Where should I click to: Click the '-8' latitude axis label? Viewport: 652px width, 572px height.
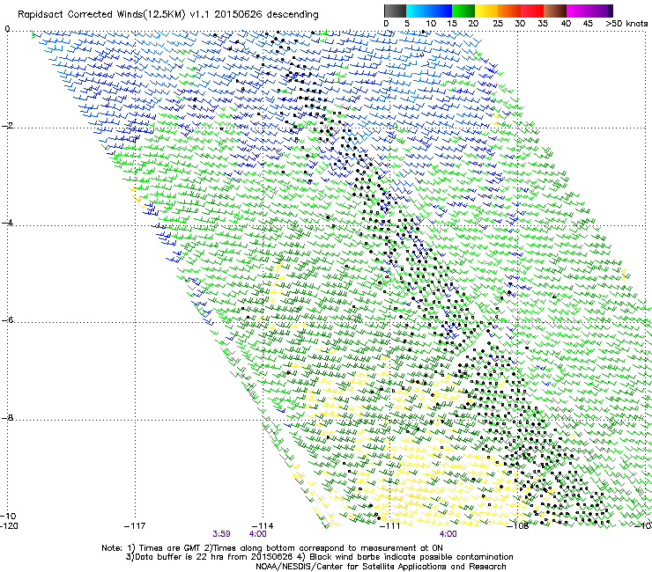click(x=8, y=417)
